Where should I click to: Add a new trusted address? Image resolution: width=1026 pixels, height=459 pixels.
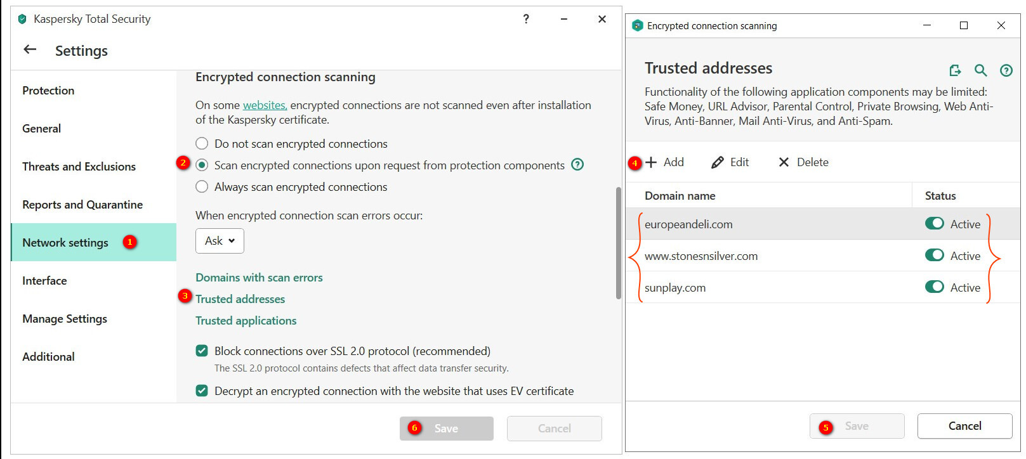(665, 162)
